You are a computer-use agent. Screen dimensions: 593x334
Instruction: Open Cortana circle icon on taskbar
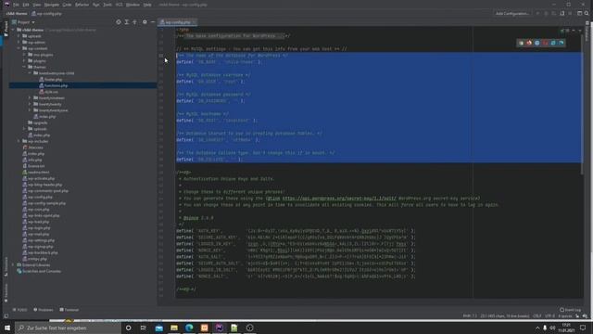(128, 328)
